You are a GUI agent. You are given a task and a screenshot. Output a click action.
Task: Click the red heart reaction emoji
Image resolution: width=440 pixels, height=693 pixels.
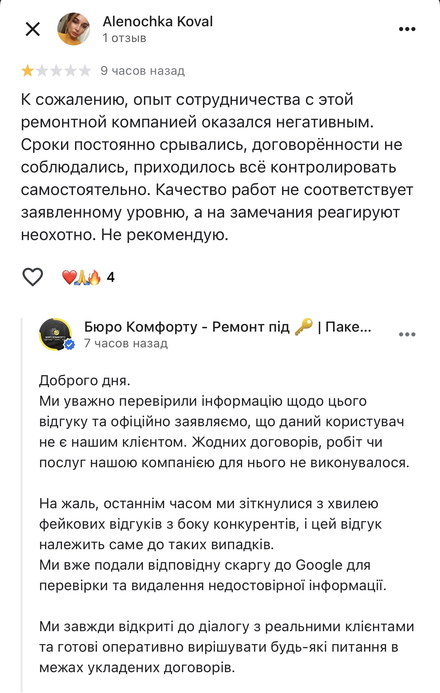point(69,277)
